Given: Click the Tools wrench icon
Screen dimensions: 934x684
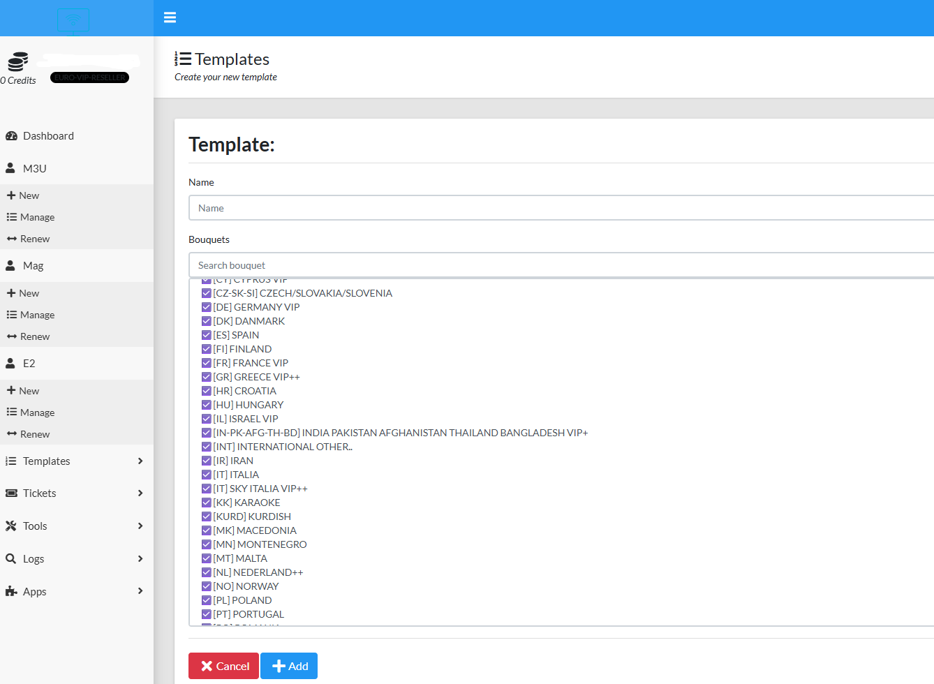Looking at the screenshot, I should coord(11,526).
